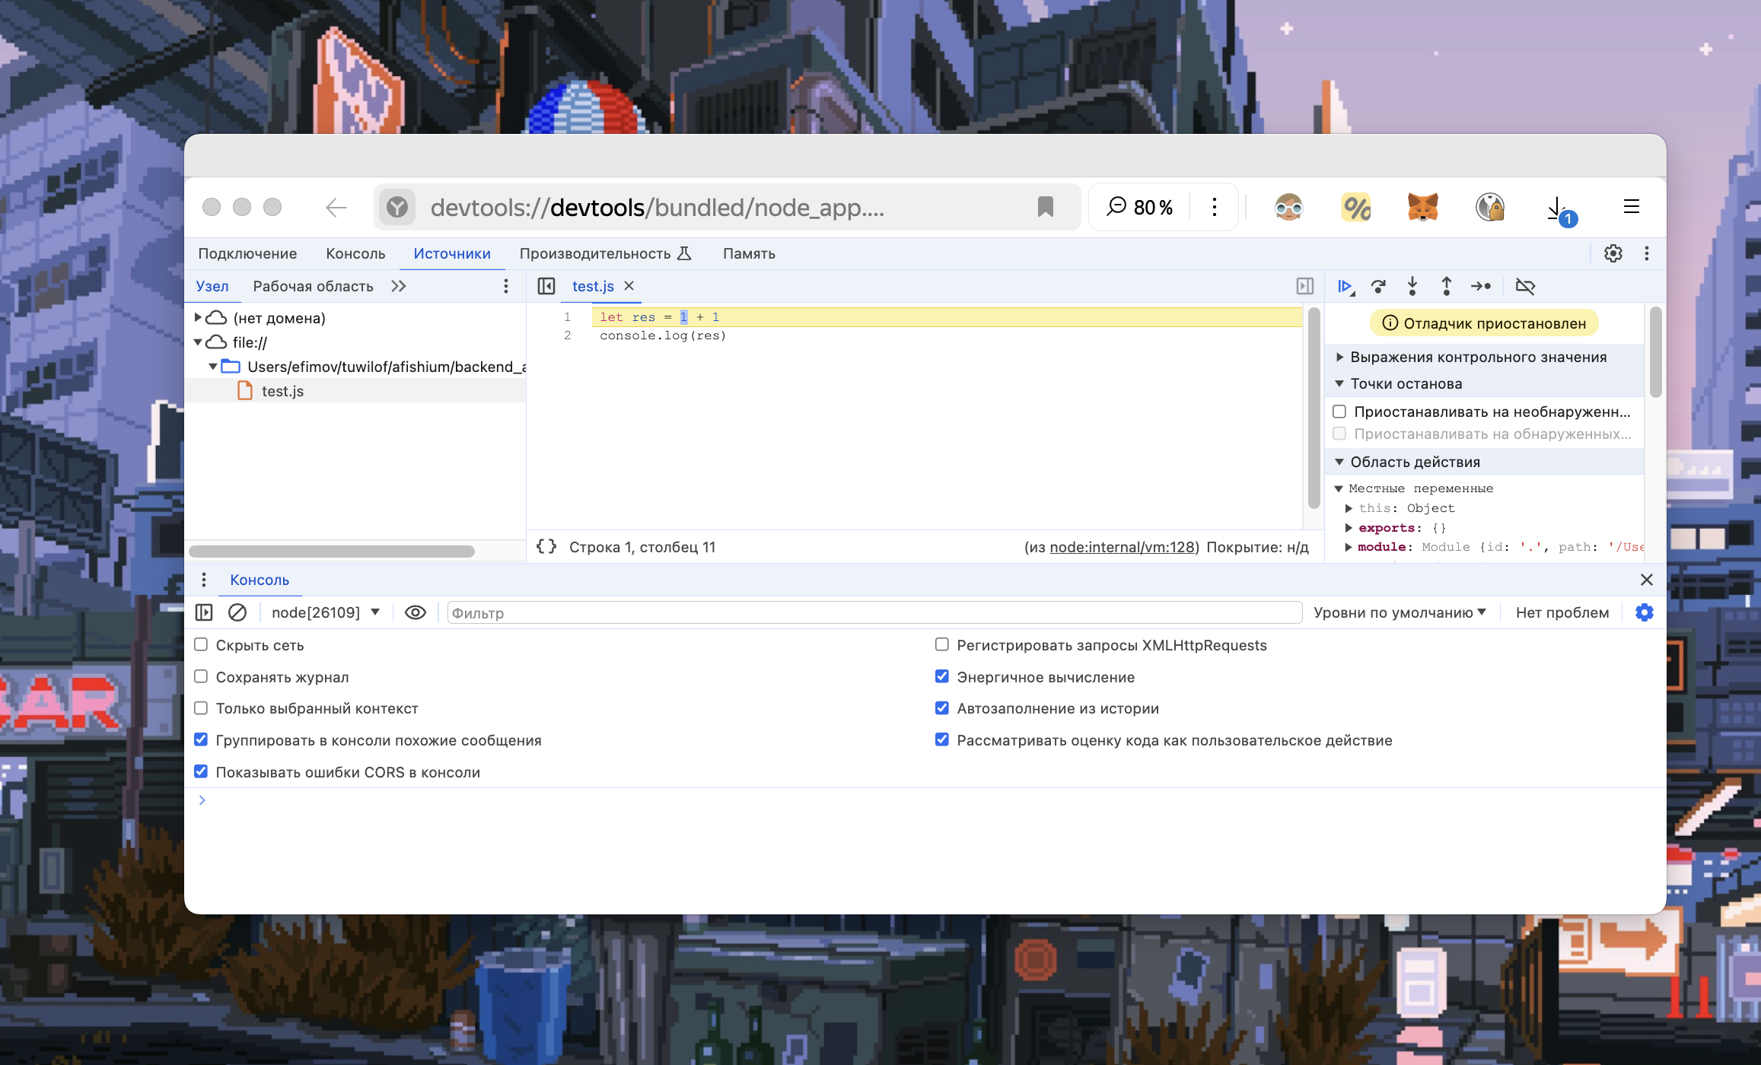Open the Память tab
The width and height of the screenshot is (1761, 1065).
749,253
